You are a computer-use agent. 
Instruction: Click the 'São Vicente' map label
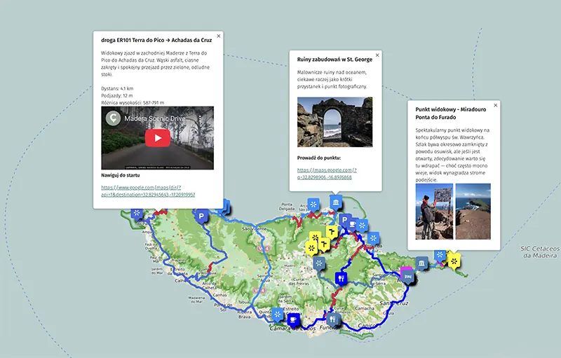(254, 228)
